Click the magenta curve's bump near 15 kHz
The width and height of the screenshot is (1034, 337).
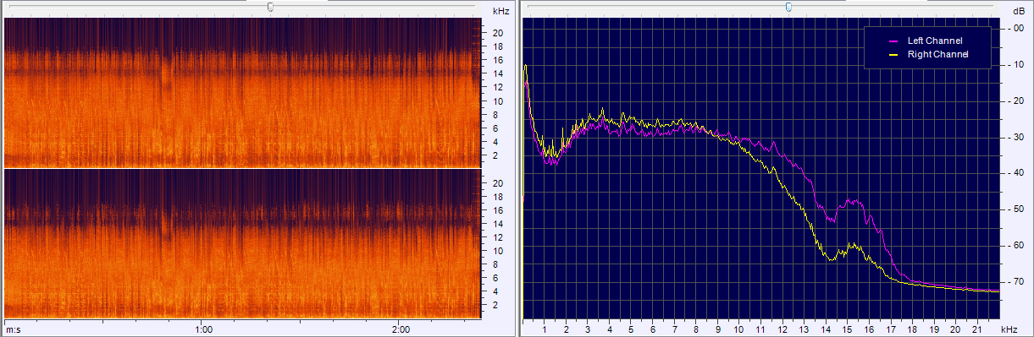point(855,202)
